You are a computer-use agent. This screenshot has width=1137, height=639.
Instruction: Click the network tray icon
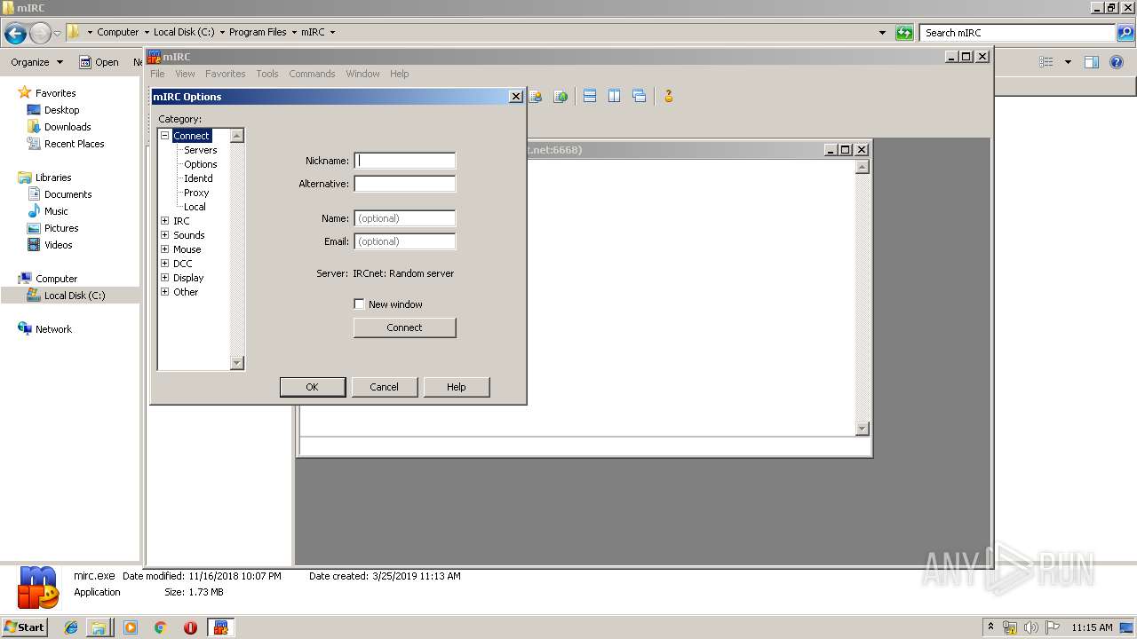[x=1010, y=627]
